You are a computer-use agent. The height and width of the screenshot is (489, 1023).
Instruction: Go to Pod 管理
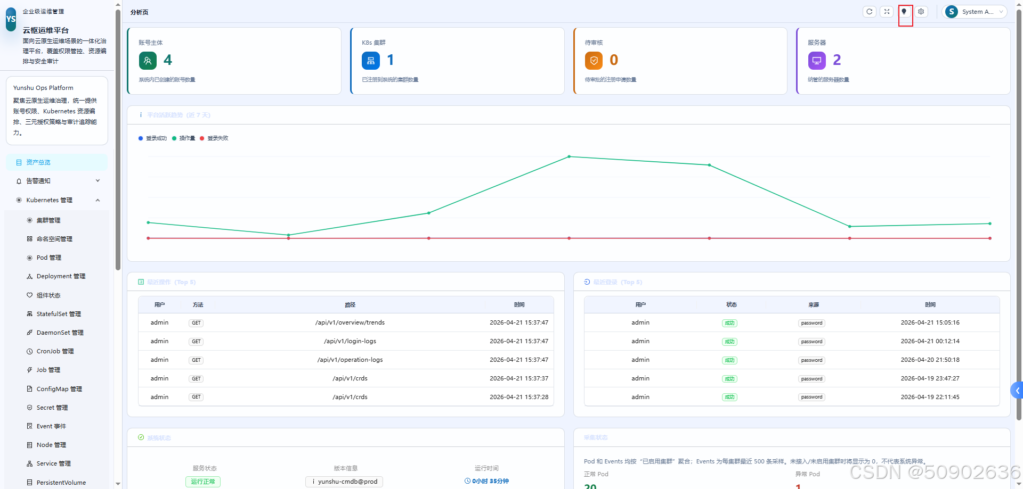click(x=57, y=258)
